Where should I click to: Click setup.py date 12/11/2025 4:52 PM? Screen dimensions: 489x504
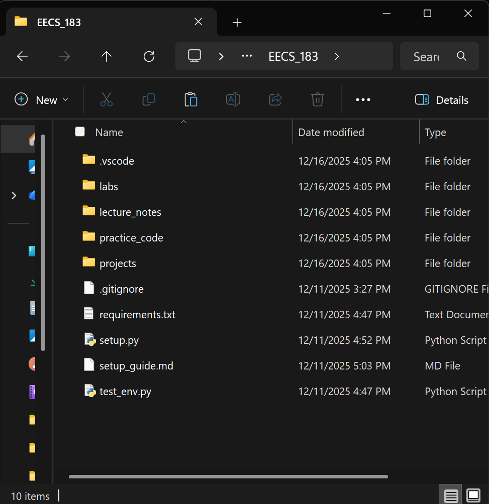click(344, 340)
